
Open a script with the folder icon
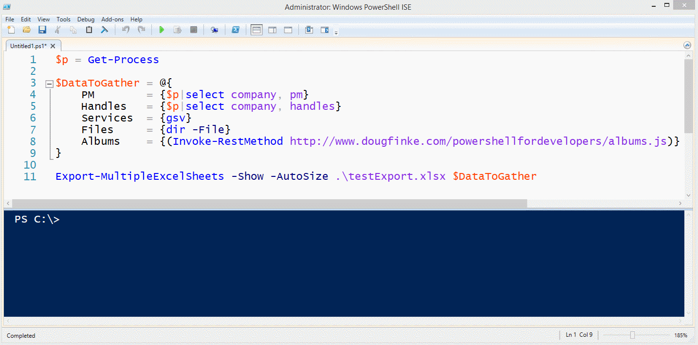[x=27, y=30]
